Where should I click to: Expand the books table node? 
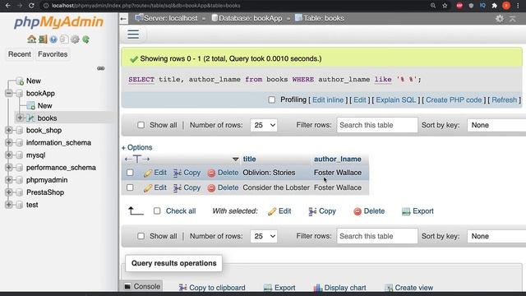(x=20, y=118)
